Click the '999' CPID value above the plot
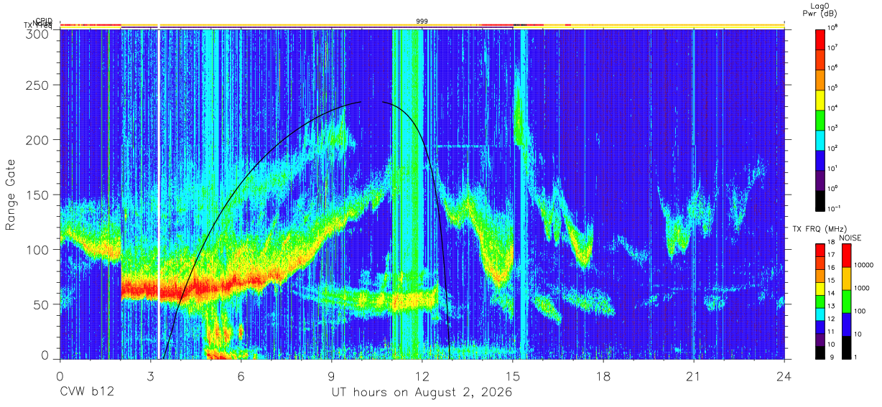The width and height of the screenshot is (882, 407). (x=422, y=22)
